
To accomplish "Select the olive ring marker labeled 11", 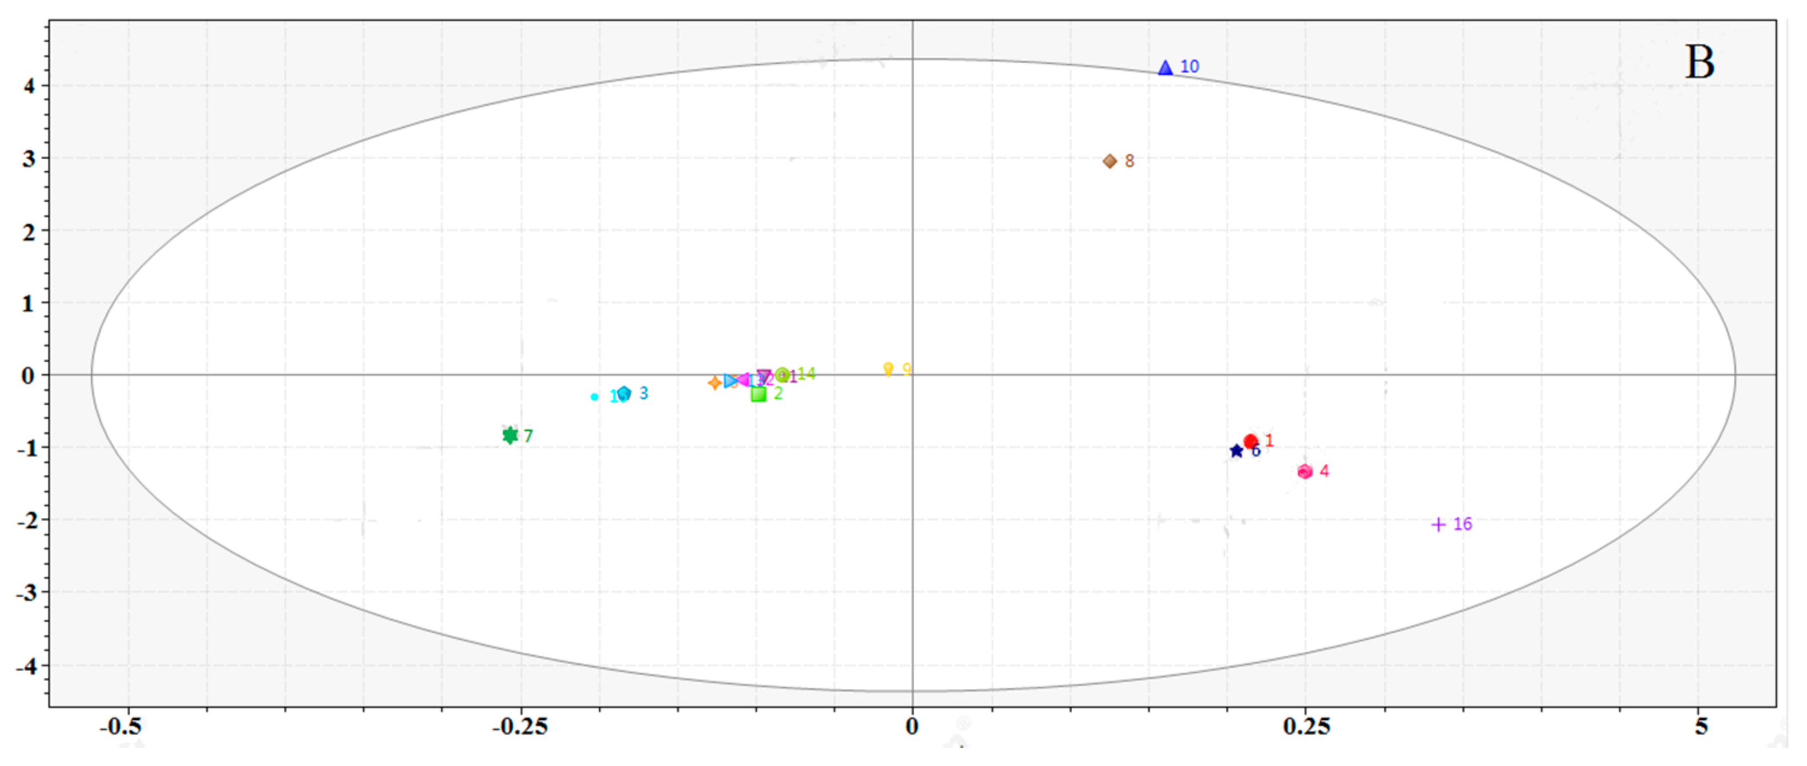I will [x=783, y=376].
